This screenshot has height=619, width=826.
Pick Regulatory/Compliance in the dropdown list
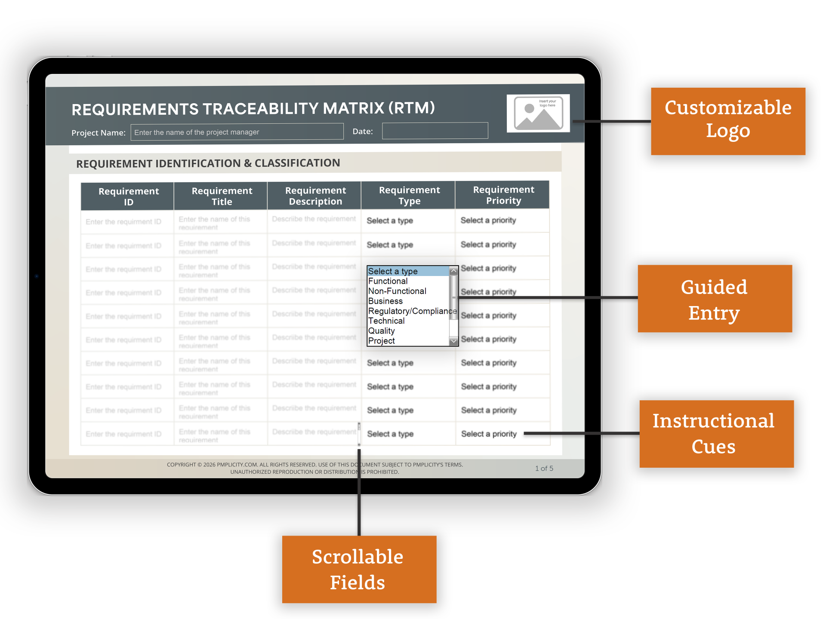point(412,311)
